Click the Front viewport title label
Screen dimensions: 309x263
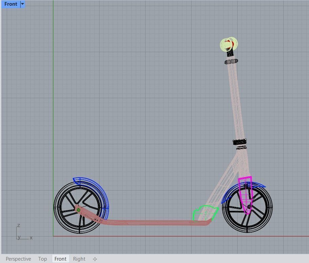[11, 4]
